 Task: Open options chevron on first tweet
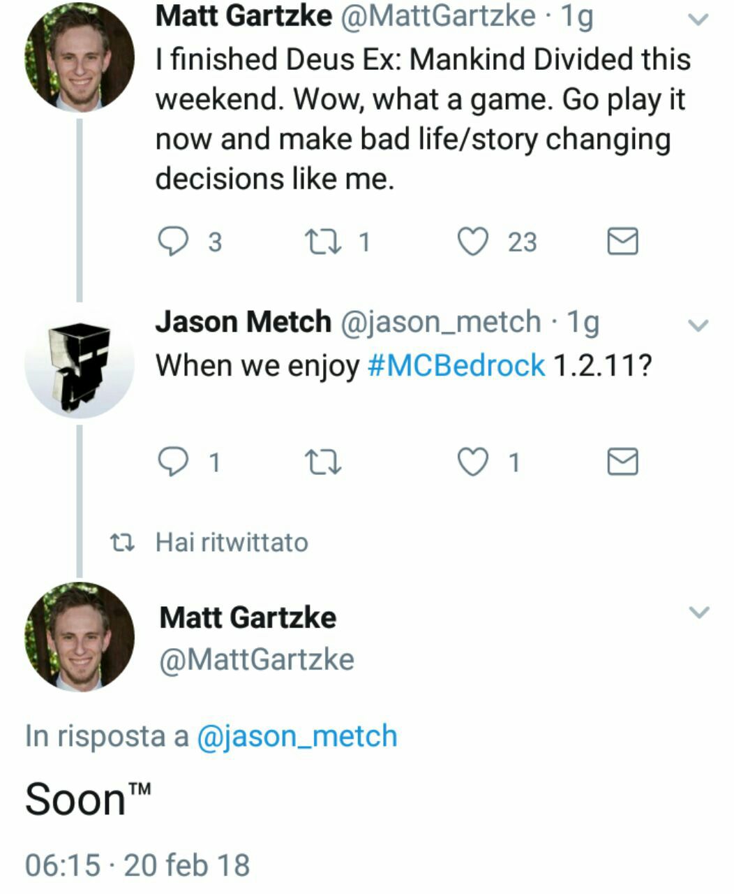click(698, 20)
